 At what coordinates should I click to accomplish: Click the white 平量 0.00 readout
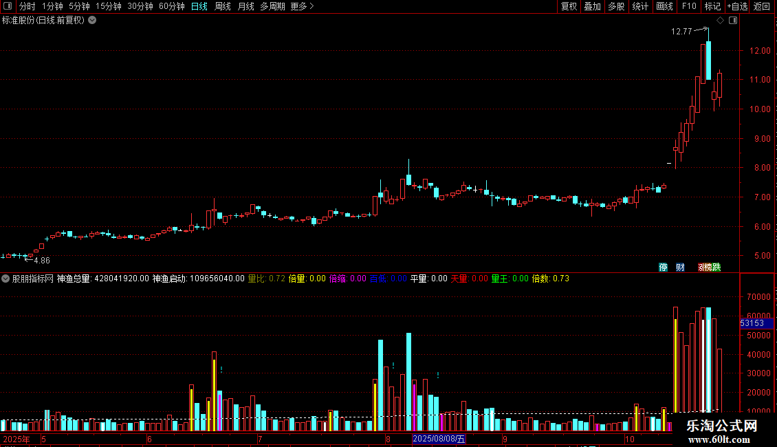429,279
